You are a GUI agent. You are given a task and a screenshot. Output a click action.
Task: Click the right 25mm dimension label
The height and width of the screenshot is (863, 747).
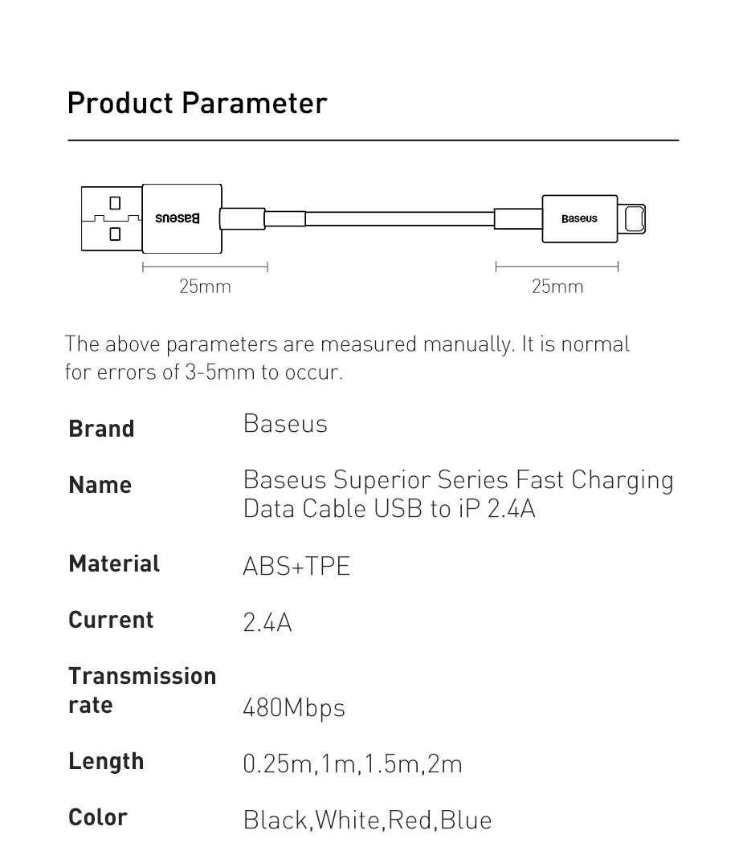(x=557, y=287)
